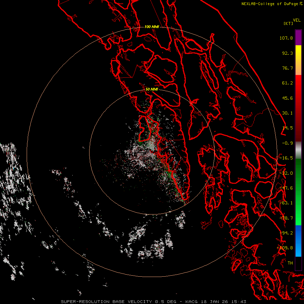Select the -16.5 scale value
Image resolution: width=304 pixels, height=304 pixels.
point(286,158)
